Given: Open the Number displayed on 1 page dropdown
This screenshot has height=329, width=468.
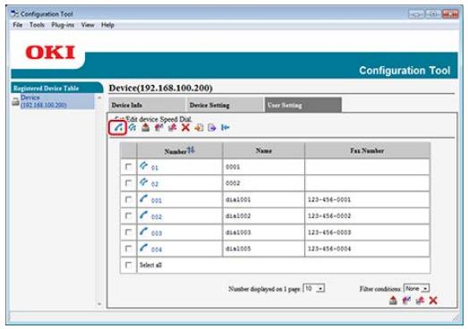Looking at the screenshot, I should coord(314,289).
